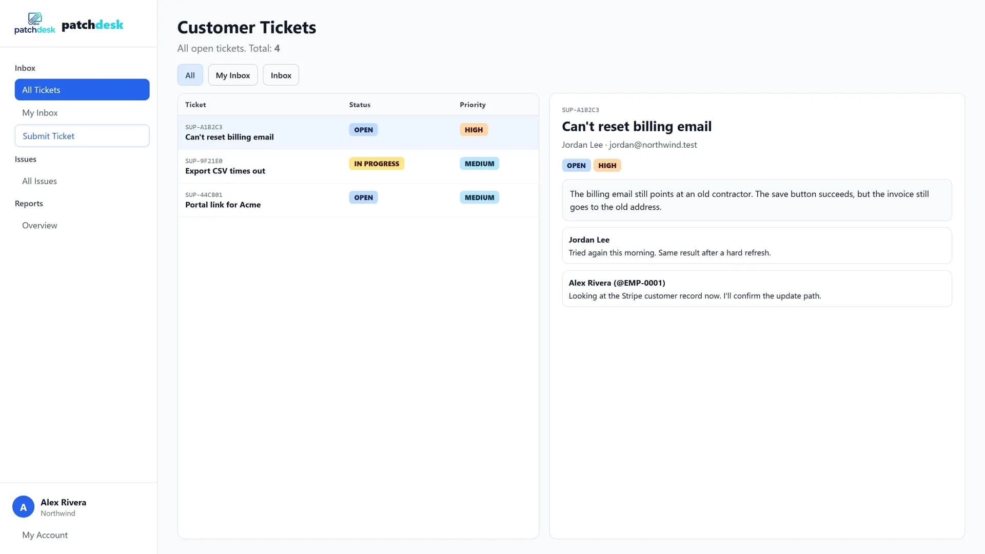Click Alex Rivera (@EMP-0001) comment

pos(757,289)
